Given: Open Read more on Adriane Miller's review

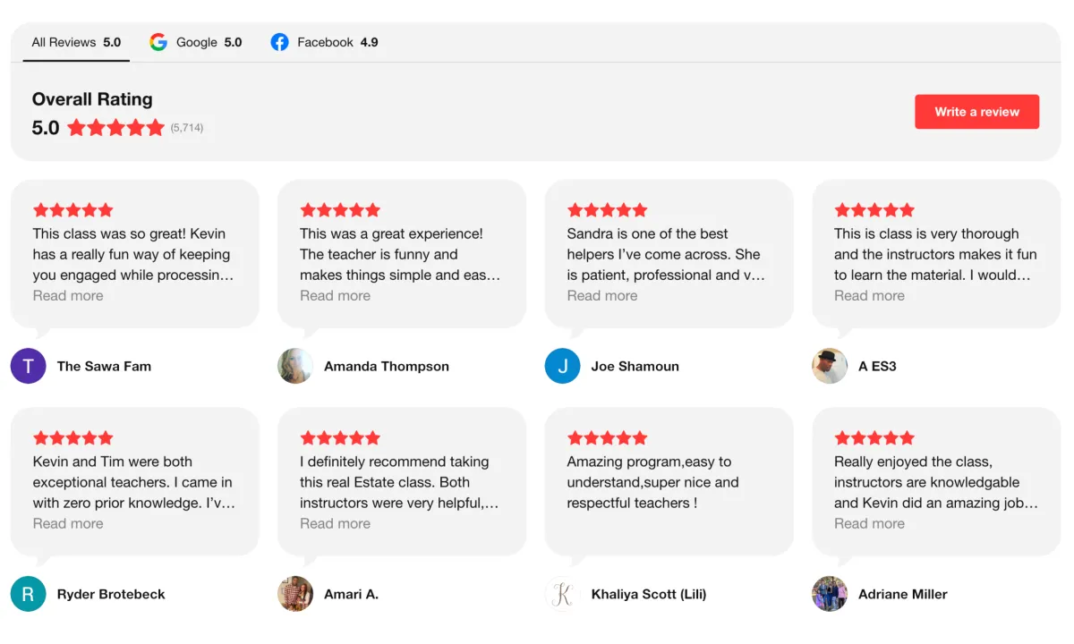Looking at the screenshot, I should (x=869, y=524).
